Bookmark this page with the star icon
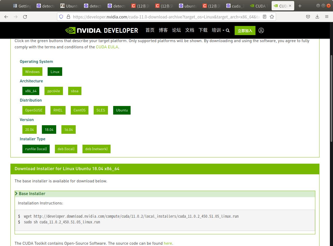The image size is (333, 246). click(x=272, y=17)
